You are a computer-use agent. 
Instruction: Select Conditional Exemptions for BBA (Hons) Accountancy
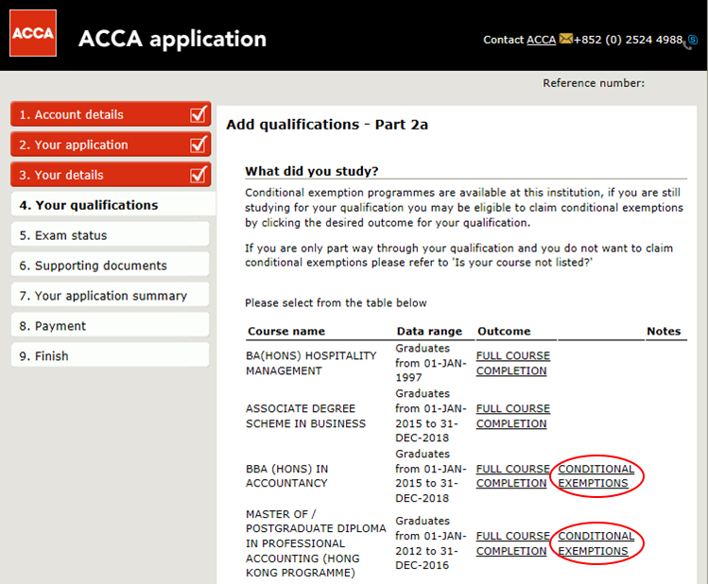point(596,475)
